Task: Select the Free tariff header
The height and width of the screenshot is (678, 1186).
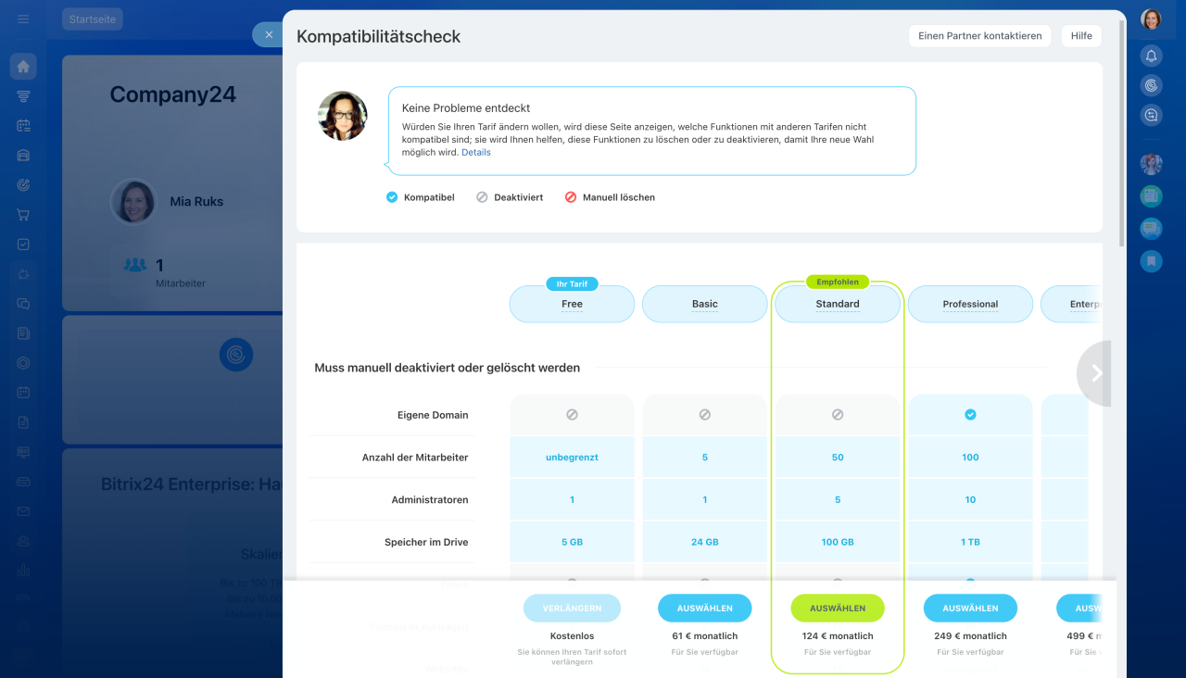Action: click(572, 304)
